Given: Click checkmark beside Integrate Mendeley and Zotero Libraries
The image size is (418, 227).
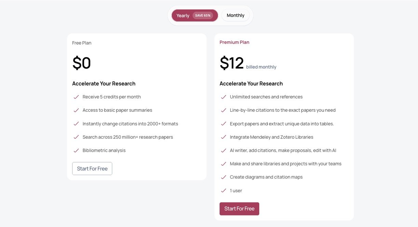Looking at the screenshot, I should pos(224,137).
